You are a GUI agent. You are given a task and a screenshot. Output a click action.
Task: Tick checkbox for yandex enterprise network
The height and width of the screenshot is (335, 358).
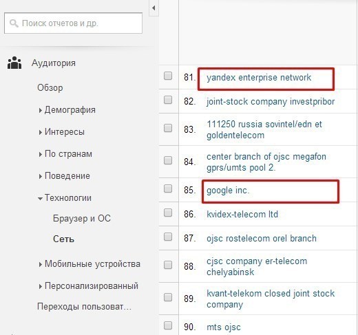(x=168, y=76)
